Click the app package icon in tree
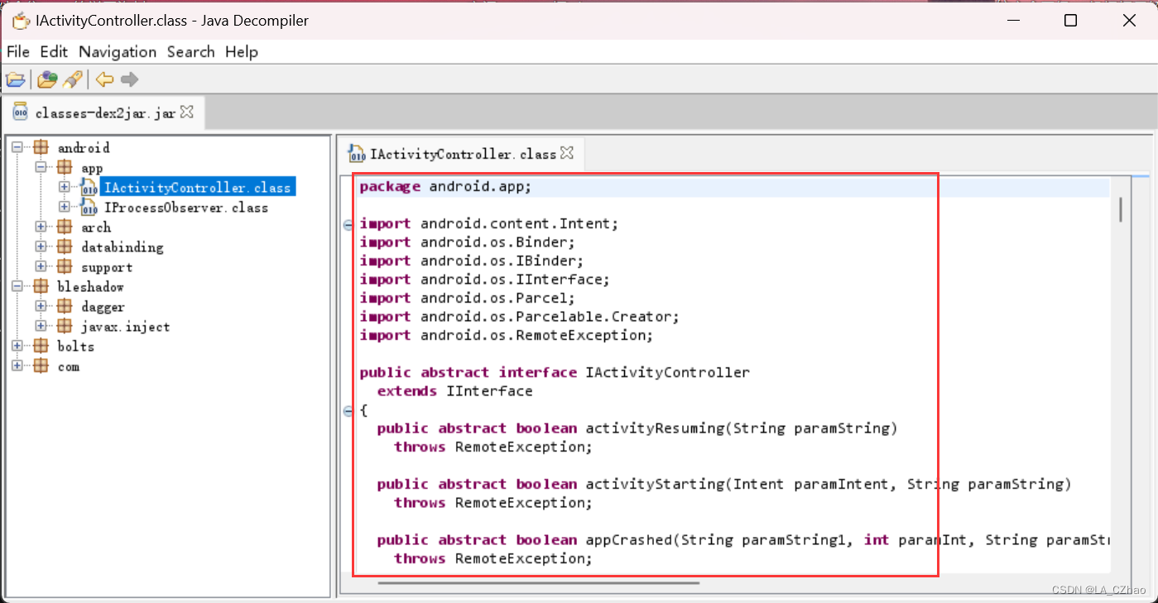 (x=65, y=168)
